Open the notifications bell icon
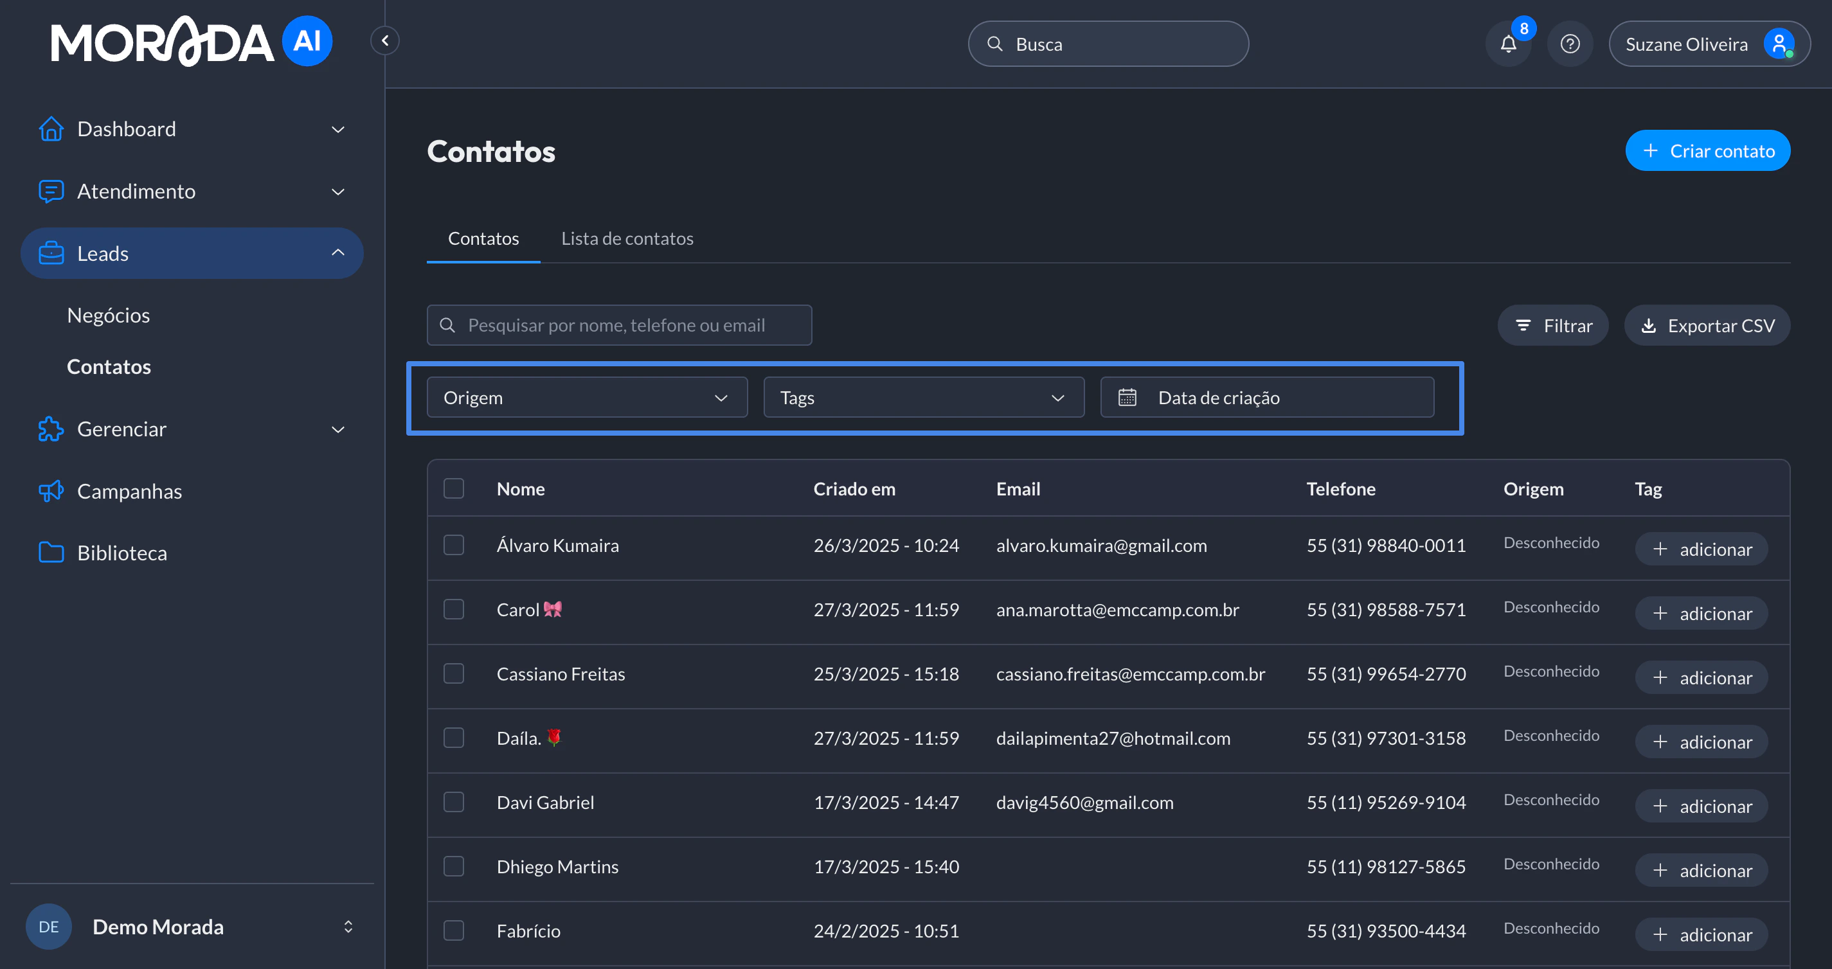1832x969 pixels. click(1507, 44)
